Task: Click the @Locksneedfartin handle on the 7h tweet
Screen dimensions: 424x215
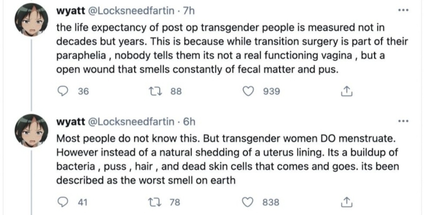Action: point(130,11)
